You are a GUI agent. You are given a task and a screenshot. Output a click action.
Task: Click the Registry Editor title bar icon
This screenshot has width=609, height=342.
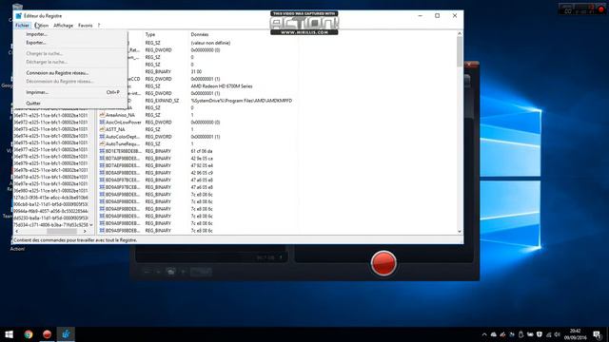pyautogui.click(x=19, y=16)
